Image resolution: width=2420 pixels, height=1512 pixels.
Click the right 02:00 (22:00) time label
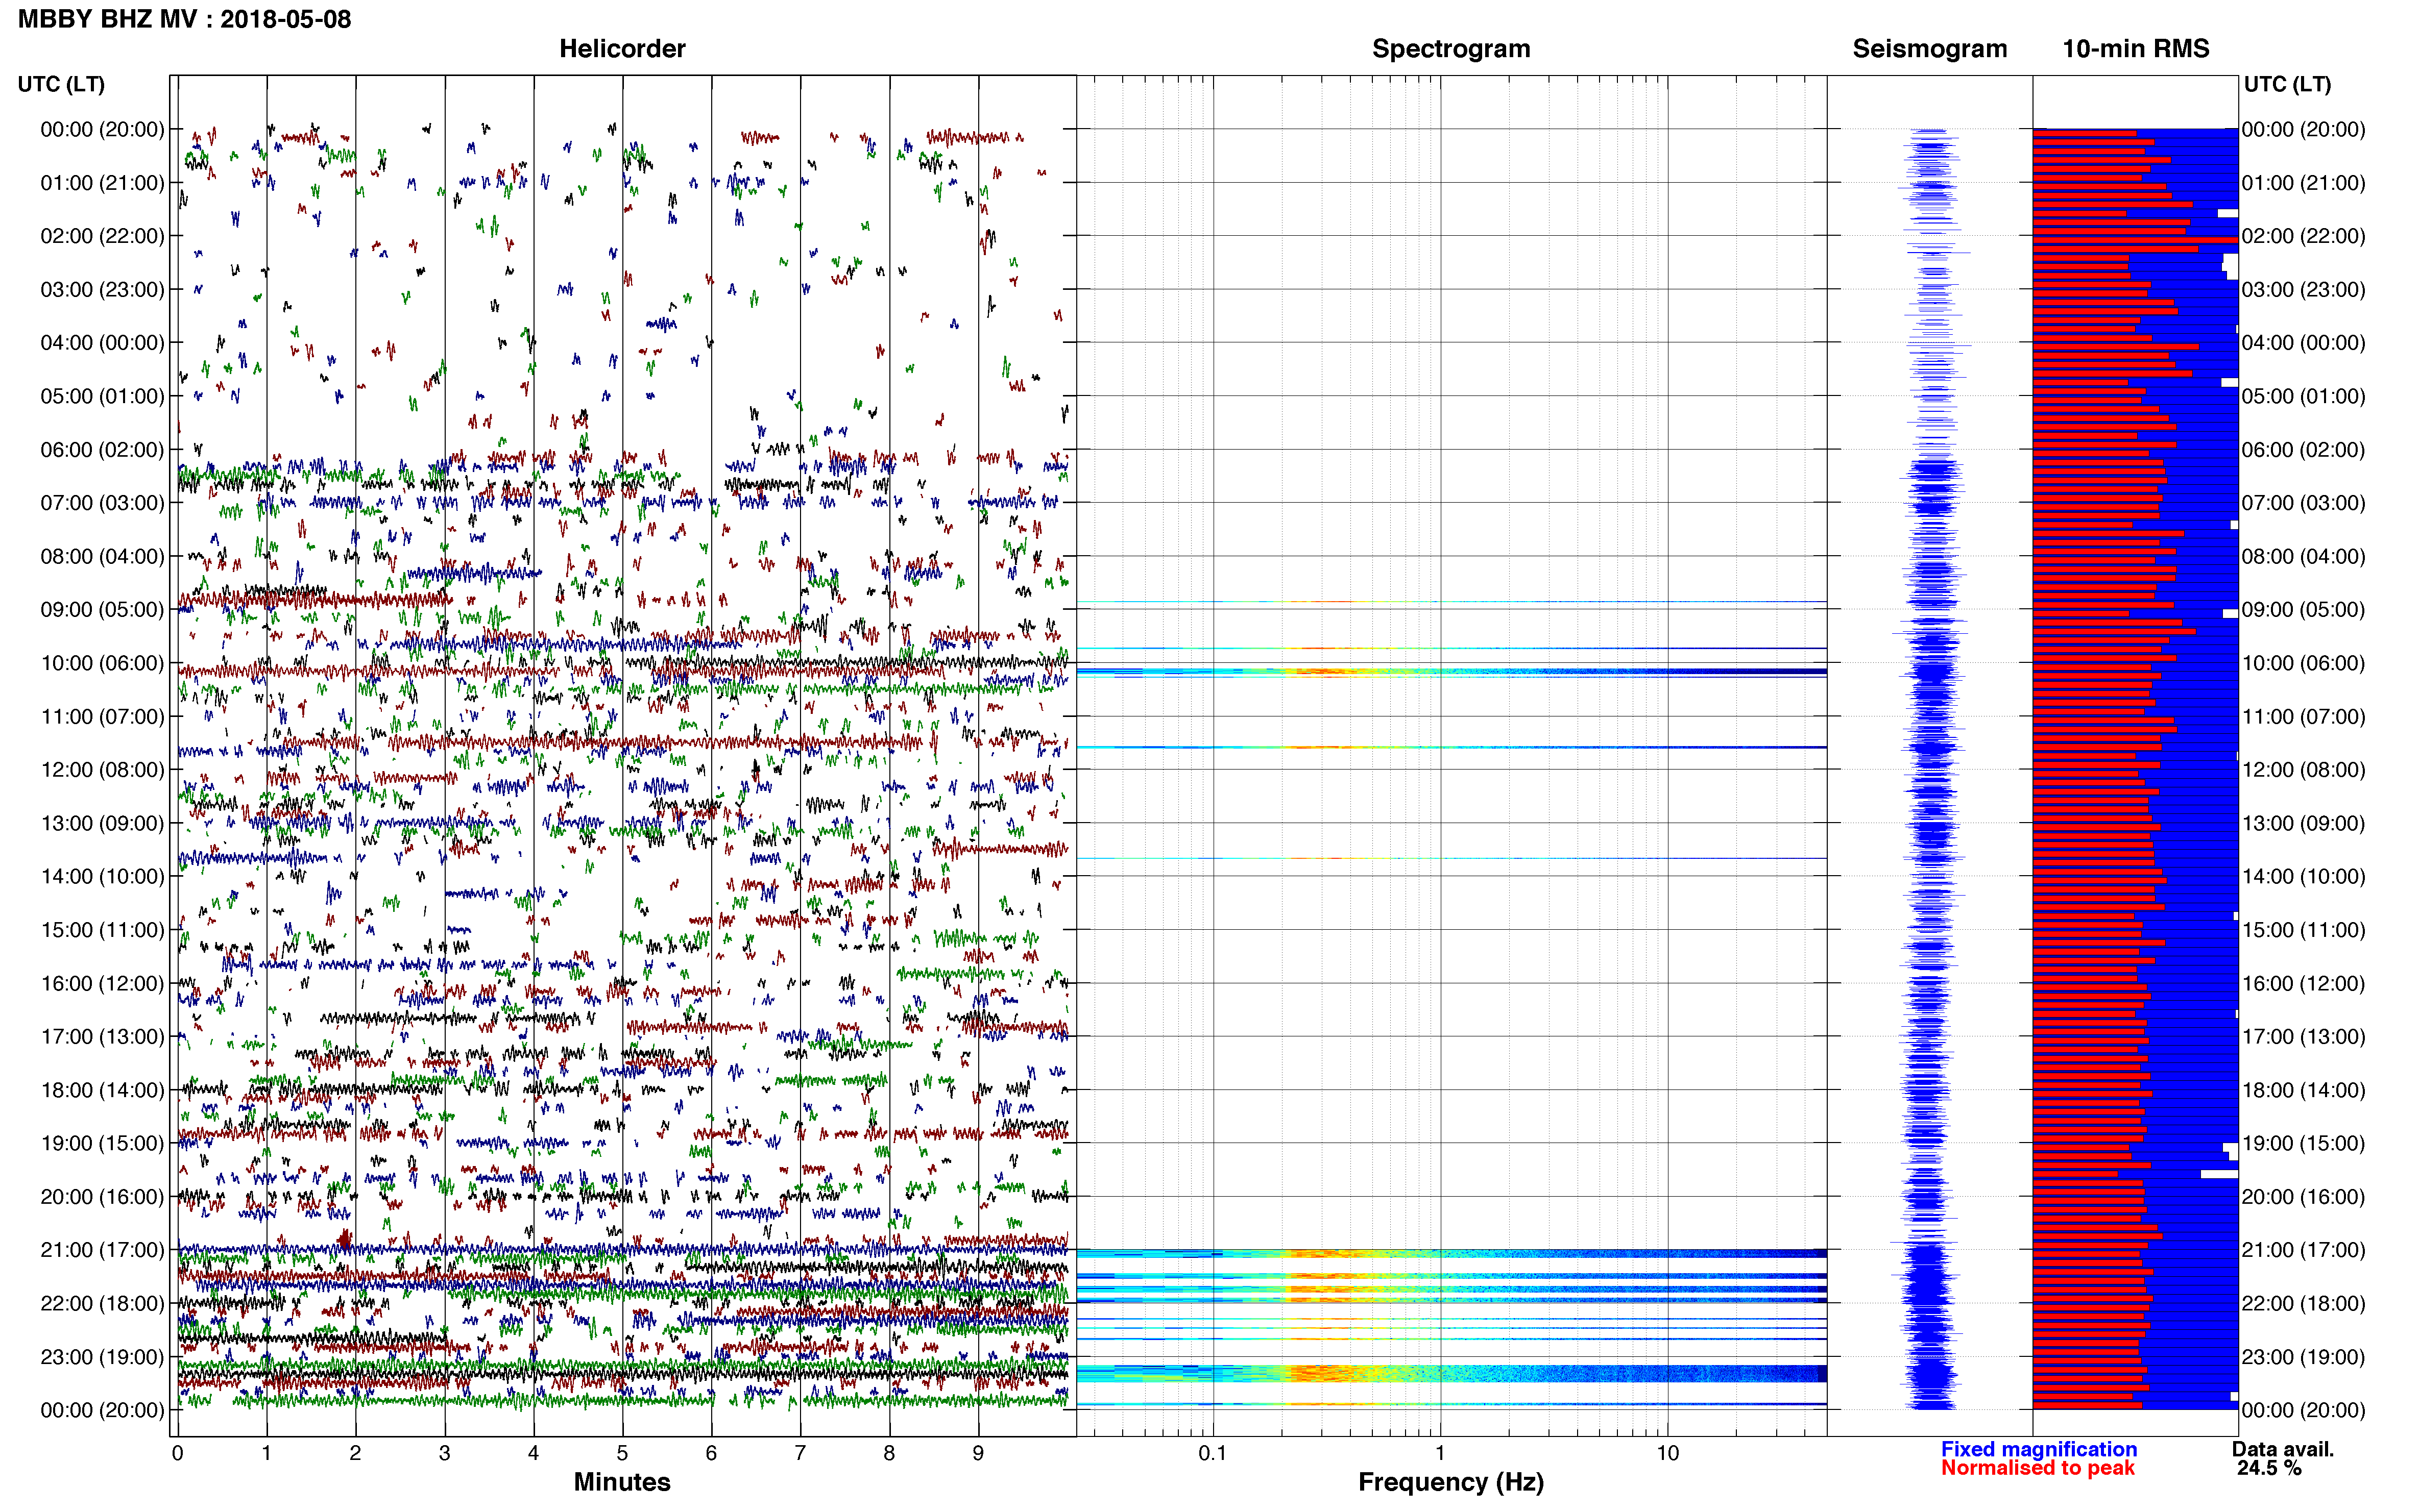(x=2303, y=236)
